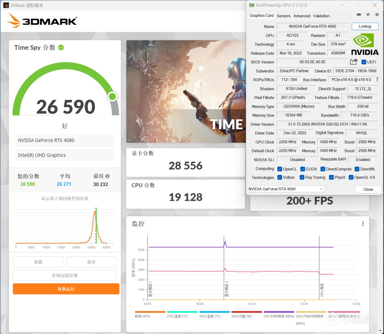Image resolution: width=384 pixels, height=334 pixels.
Task: Click the Time Spy score 26 590
Action: pyautogui.click(x=66, y=107)
